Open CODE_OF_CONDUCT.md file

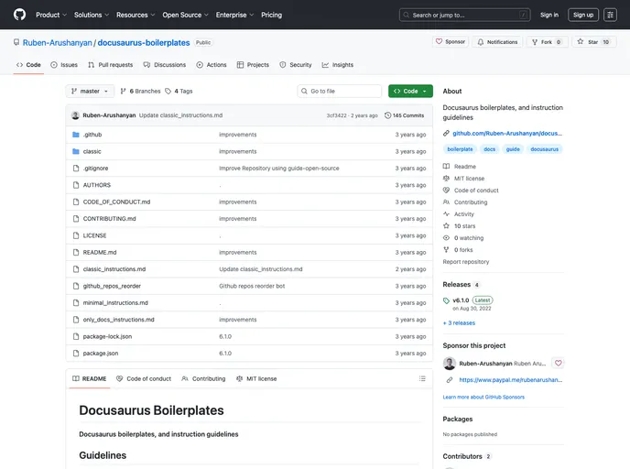[x=116, y=202]
